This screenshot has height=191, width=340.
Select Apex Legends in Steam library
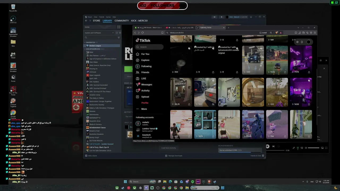point(95,75)
